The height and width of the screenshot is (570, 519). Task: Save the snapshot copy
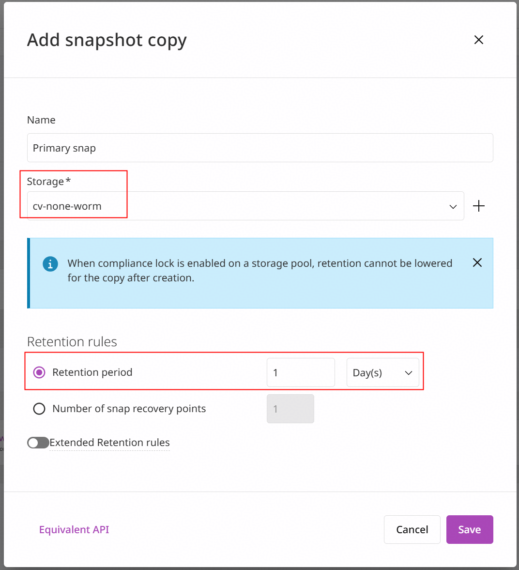click(x=470, y=529)
